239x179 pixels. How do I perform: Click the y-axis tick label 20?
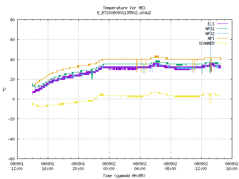12,79
